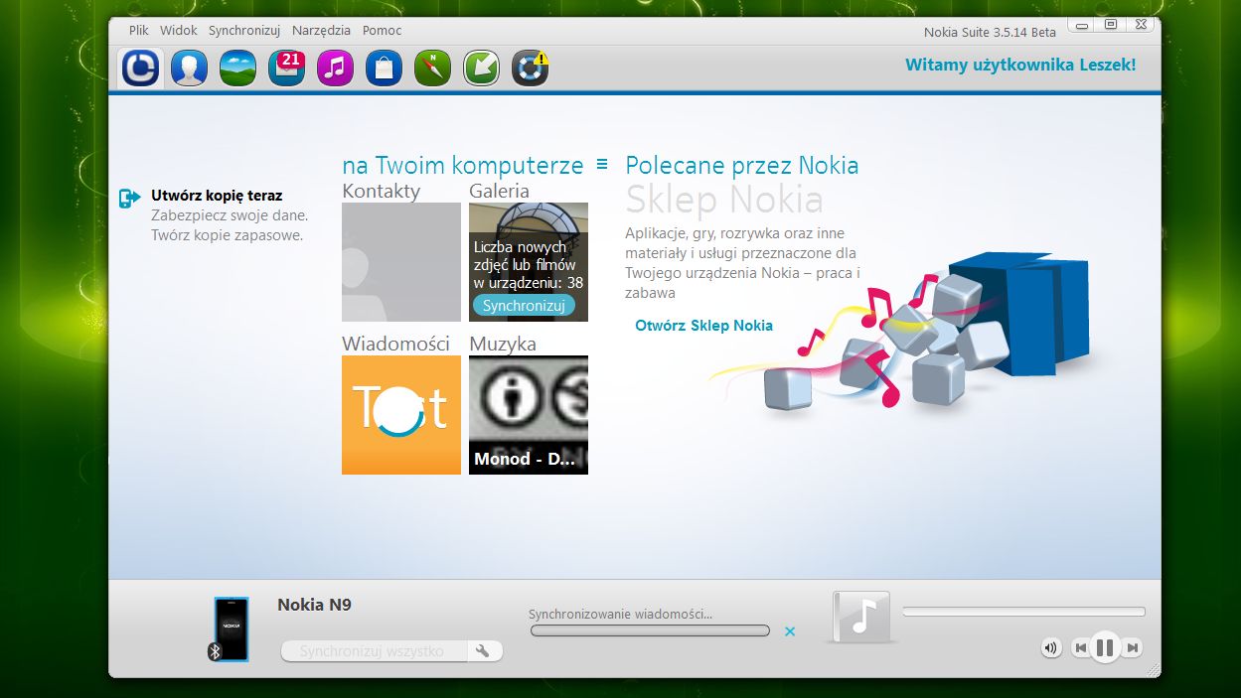Click the Wiadomości heading
The width and height of the screenshot is (1241, 698).
(x=395, y=344)
